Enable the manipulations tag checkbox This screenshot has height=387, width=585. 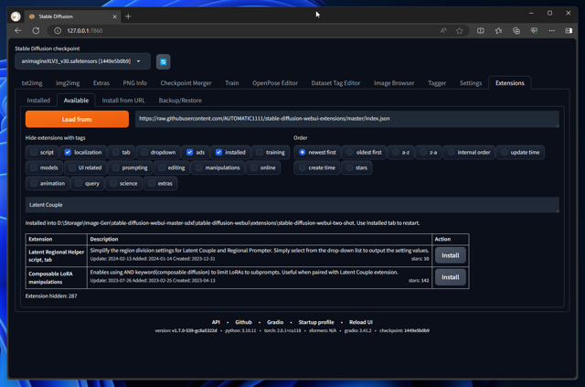click(x=199, y=167)
